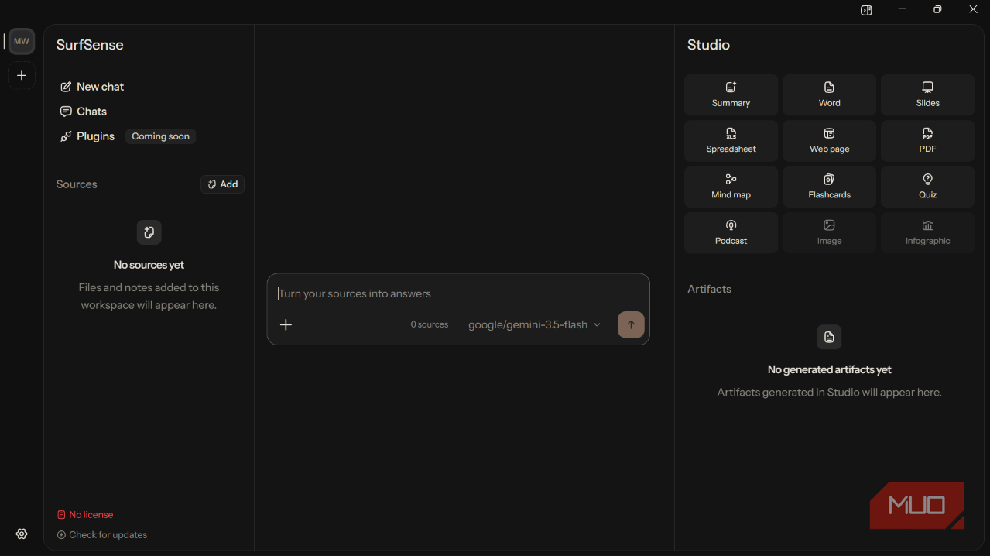Viewport: 990px width, 556px height.
Task: Export a PDF from Studio
Action: click(x=927, y=140)
